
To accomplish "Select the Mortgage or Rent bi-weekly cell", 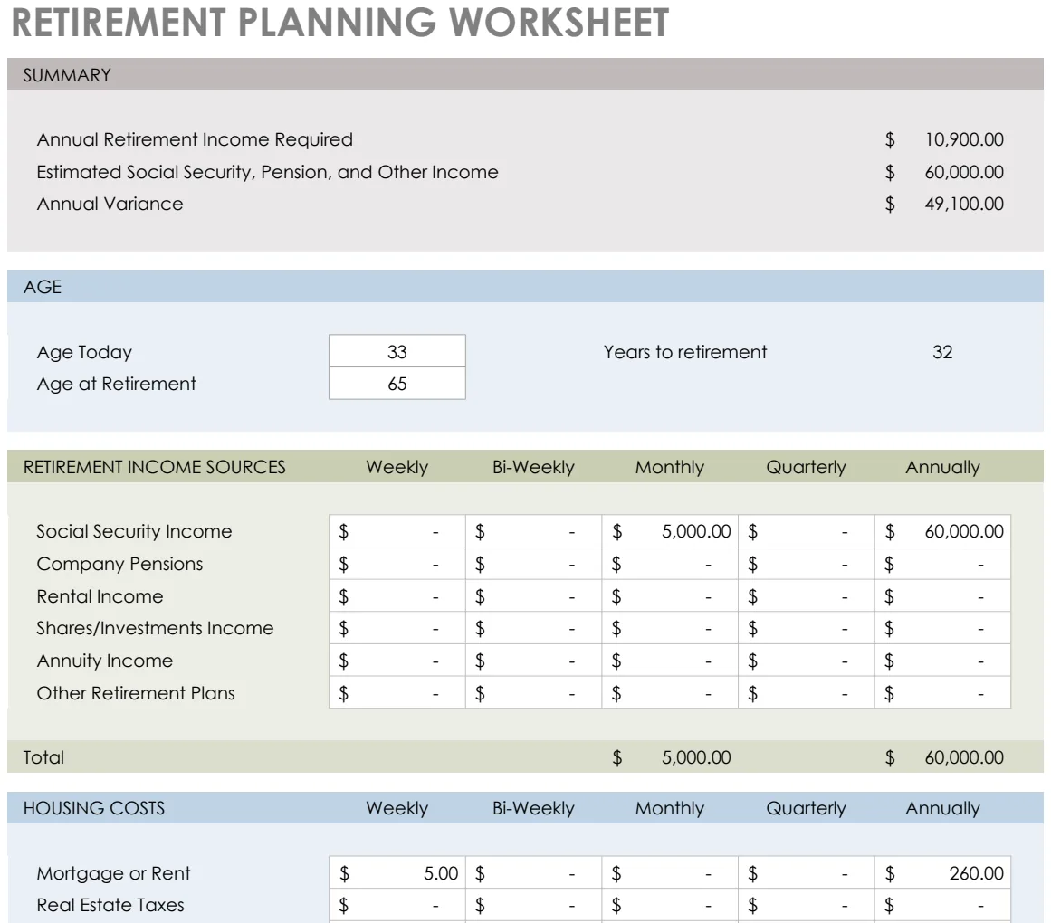I will click(533, 872).
